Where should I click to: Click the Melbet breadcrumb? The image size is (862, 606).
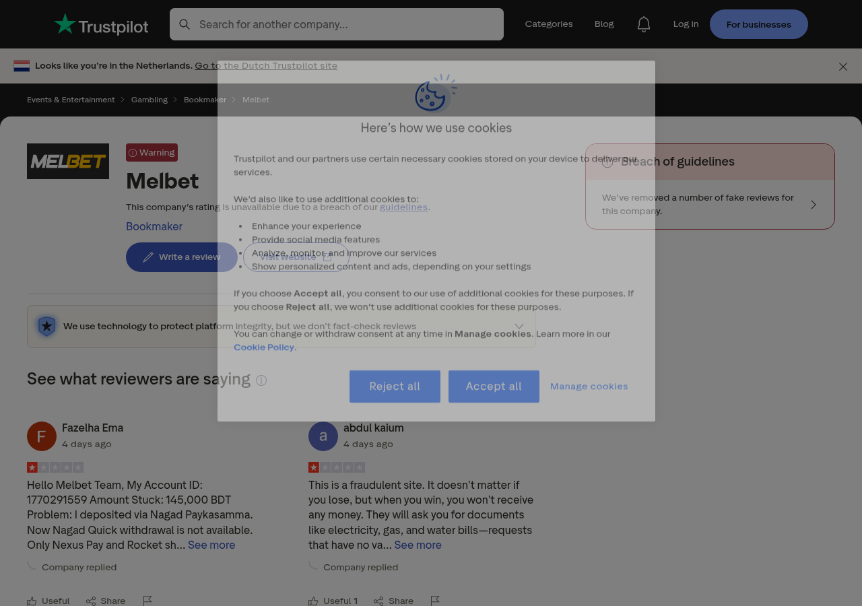(x=256, y=100)
